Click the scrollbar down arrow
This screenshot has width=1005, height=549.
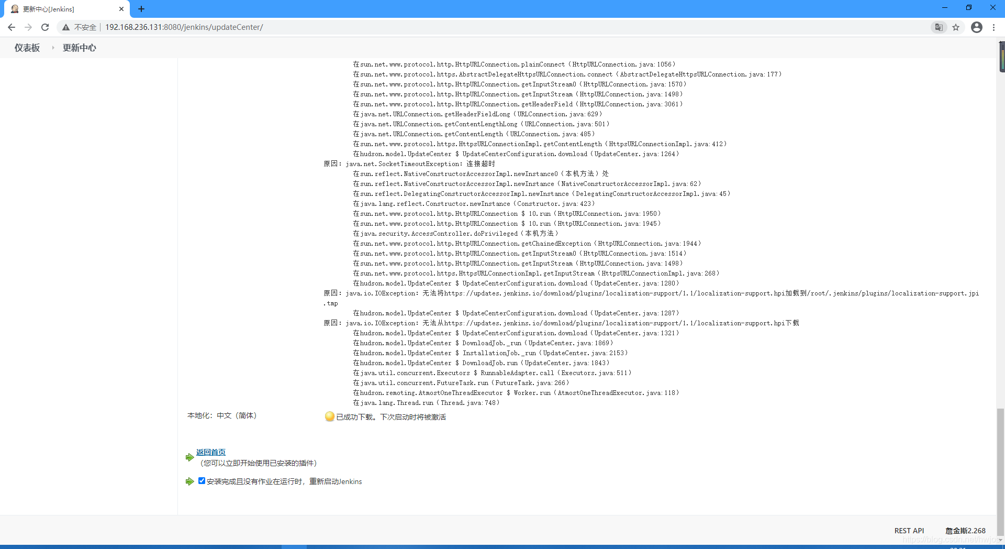coord(1000,540)
